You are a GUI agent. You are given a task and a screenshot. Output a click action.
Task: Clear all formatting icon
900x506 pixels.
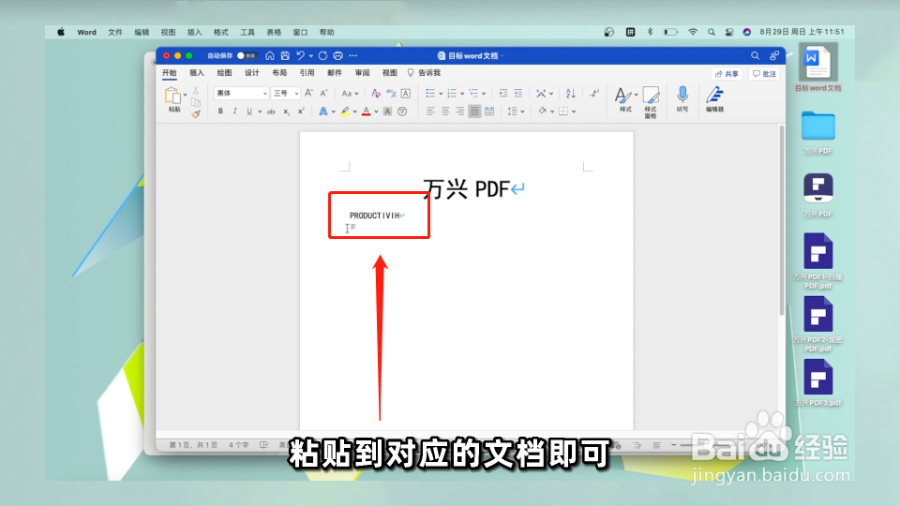pyautogui.click(x=376, y=93)
